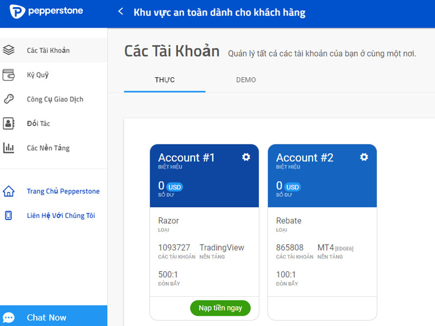
Task: Go to Trang Chủ Pepperstone link
Action: pos(63,191)
